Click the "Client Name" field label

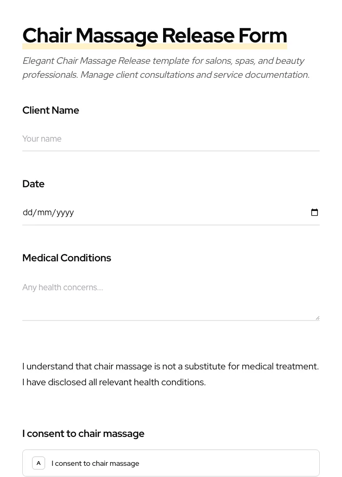click(x=51, y=110)
